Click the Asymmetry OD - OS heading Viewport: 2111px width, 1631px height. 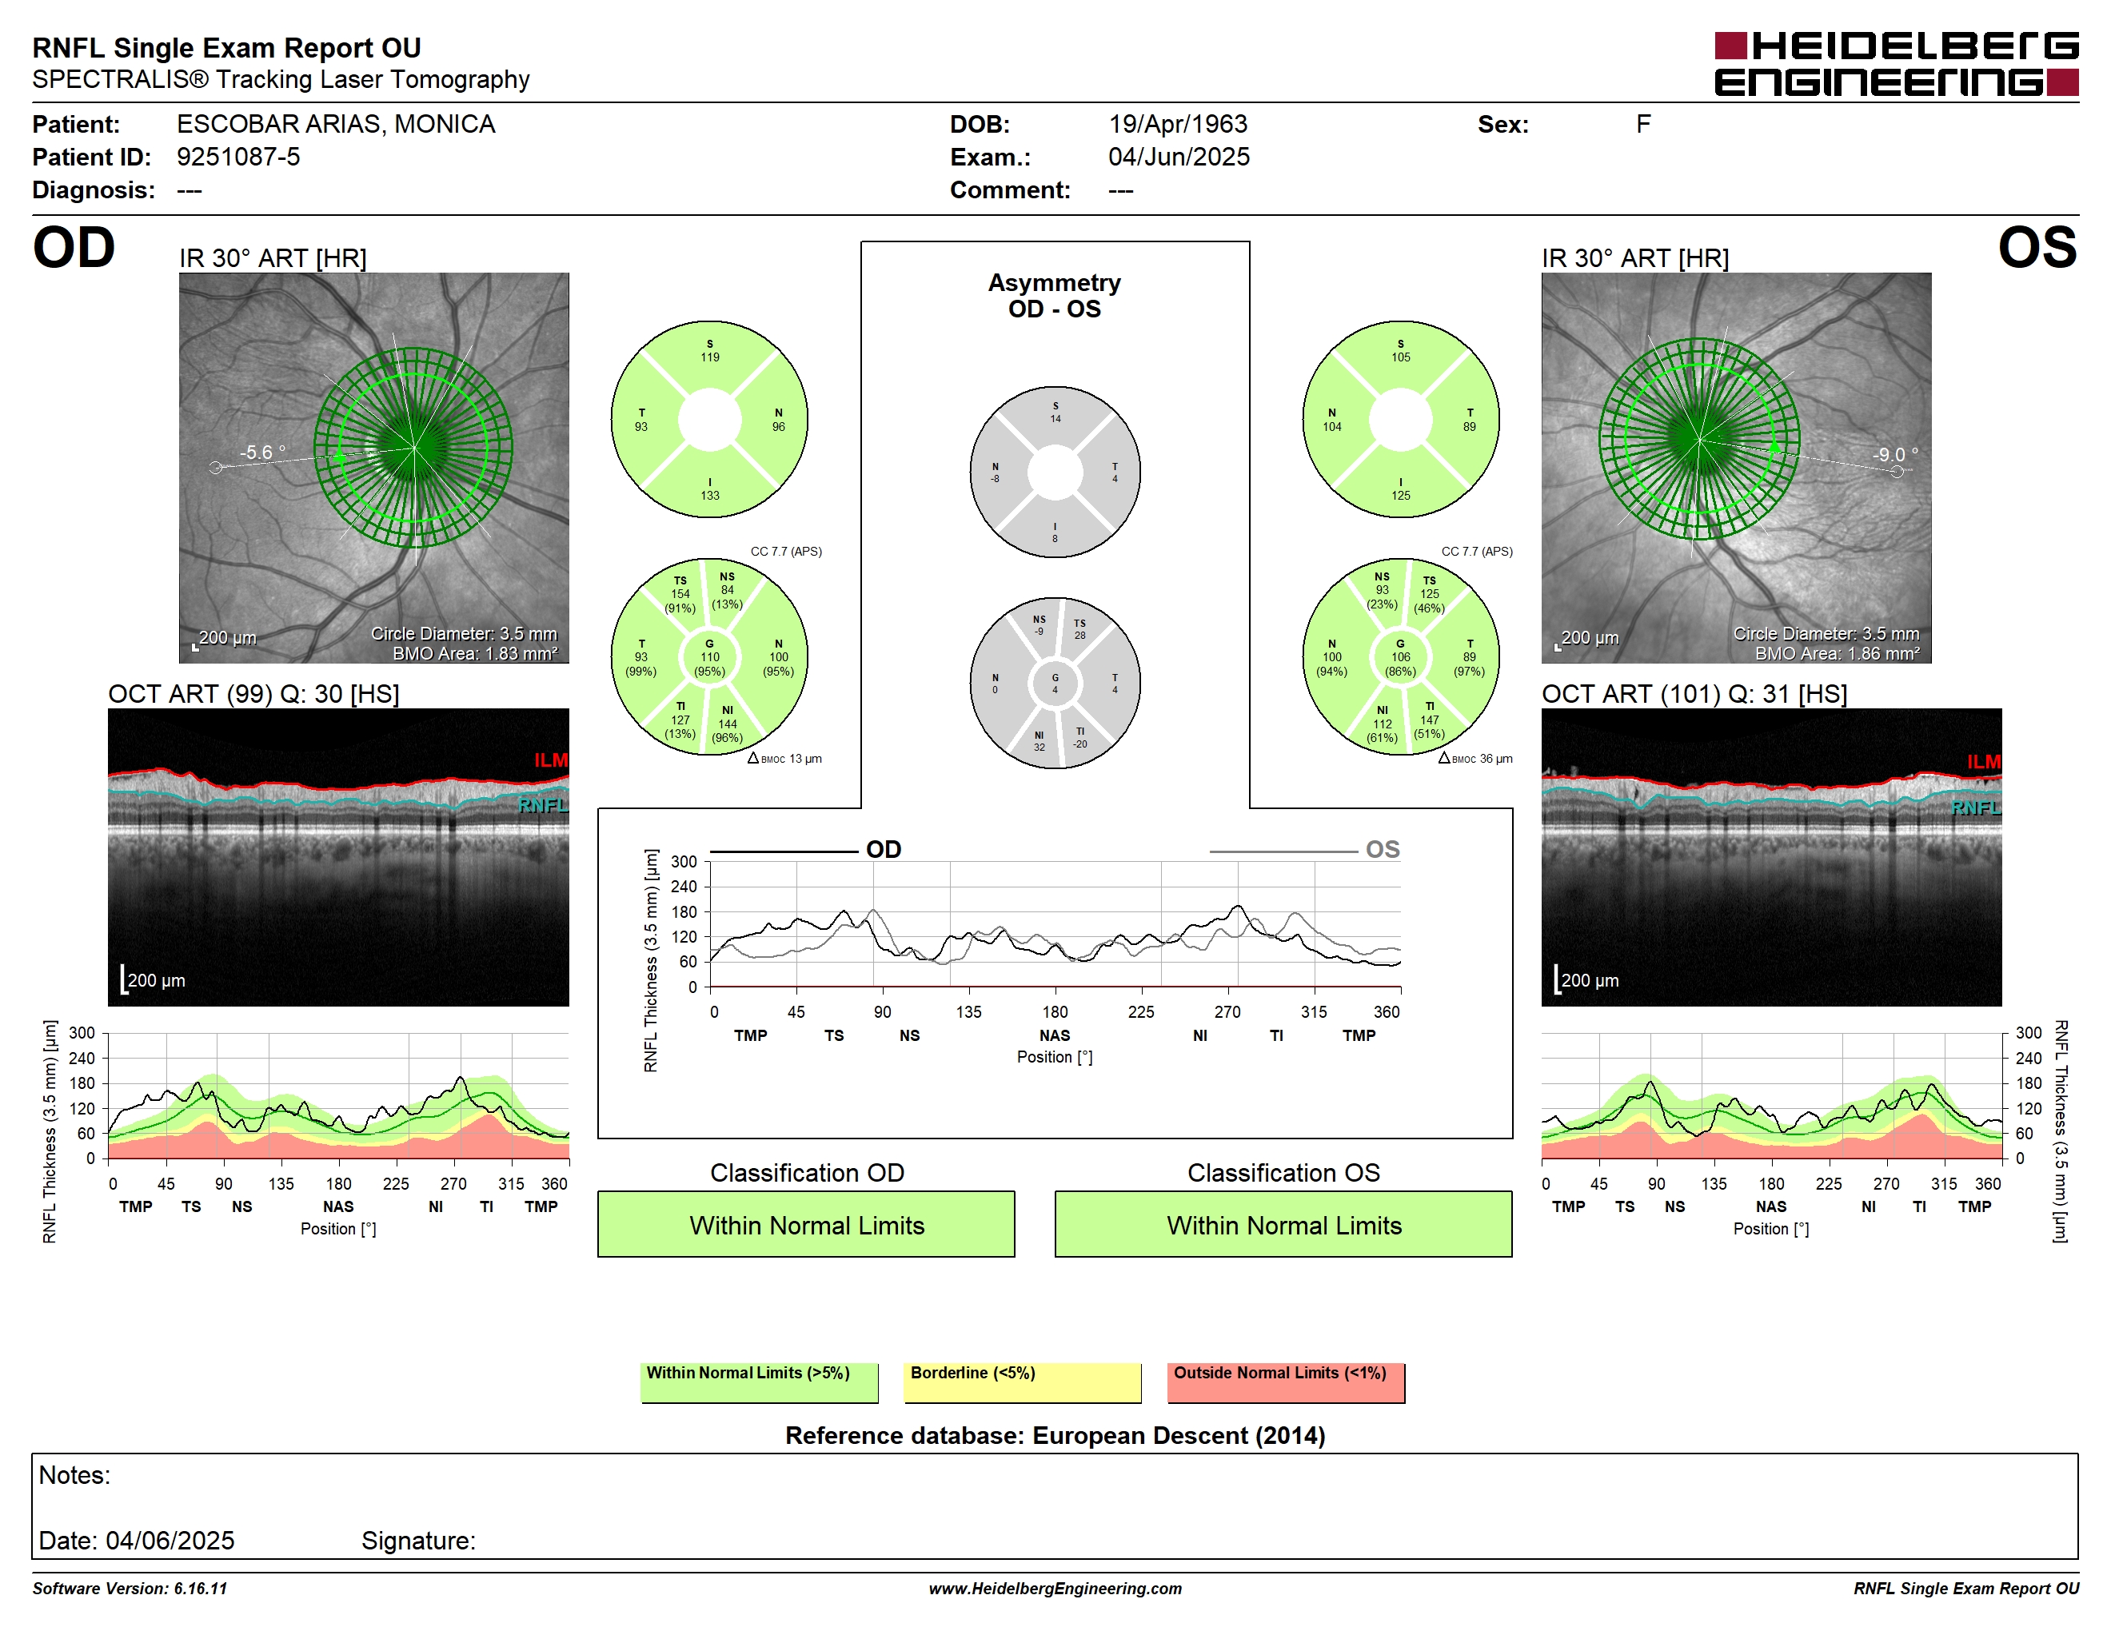pyautogui.click(x=1055, y=296)
